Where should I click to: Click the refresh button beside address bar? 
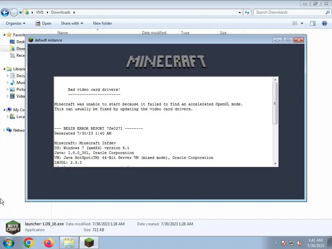coord(247,13)
